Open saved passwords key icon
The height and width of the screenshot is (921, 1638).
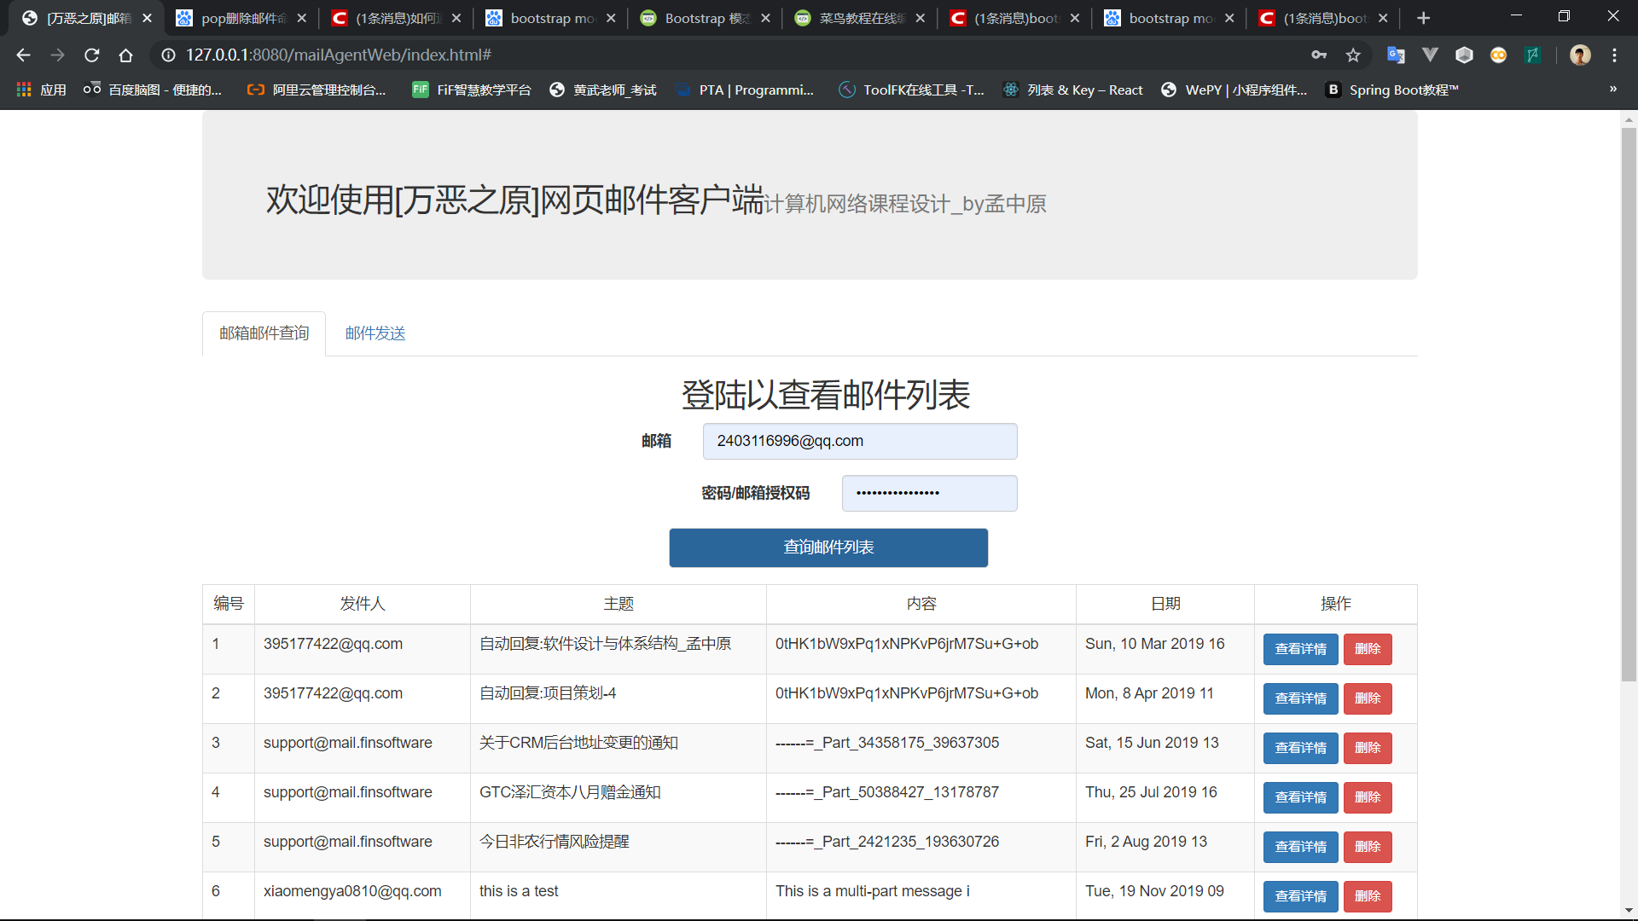tap(1319, 55)
